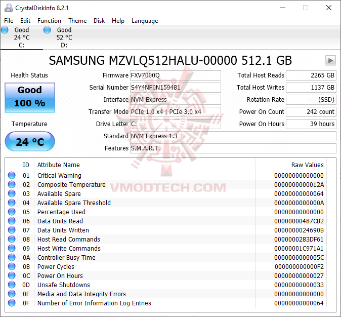341x317 pixels.
Task: Select the Percentage Used attribute name
Action: pos(61,212)
